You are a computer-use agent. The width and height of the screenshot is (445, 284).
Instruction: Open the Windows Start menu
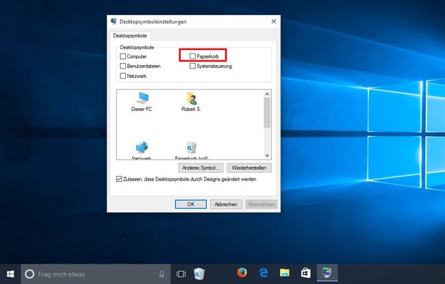[x=10, y=274]
